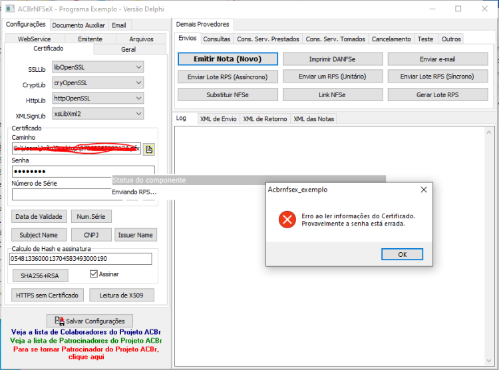Click OK in the error dialog

403,254
